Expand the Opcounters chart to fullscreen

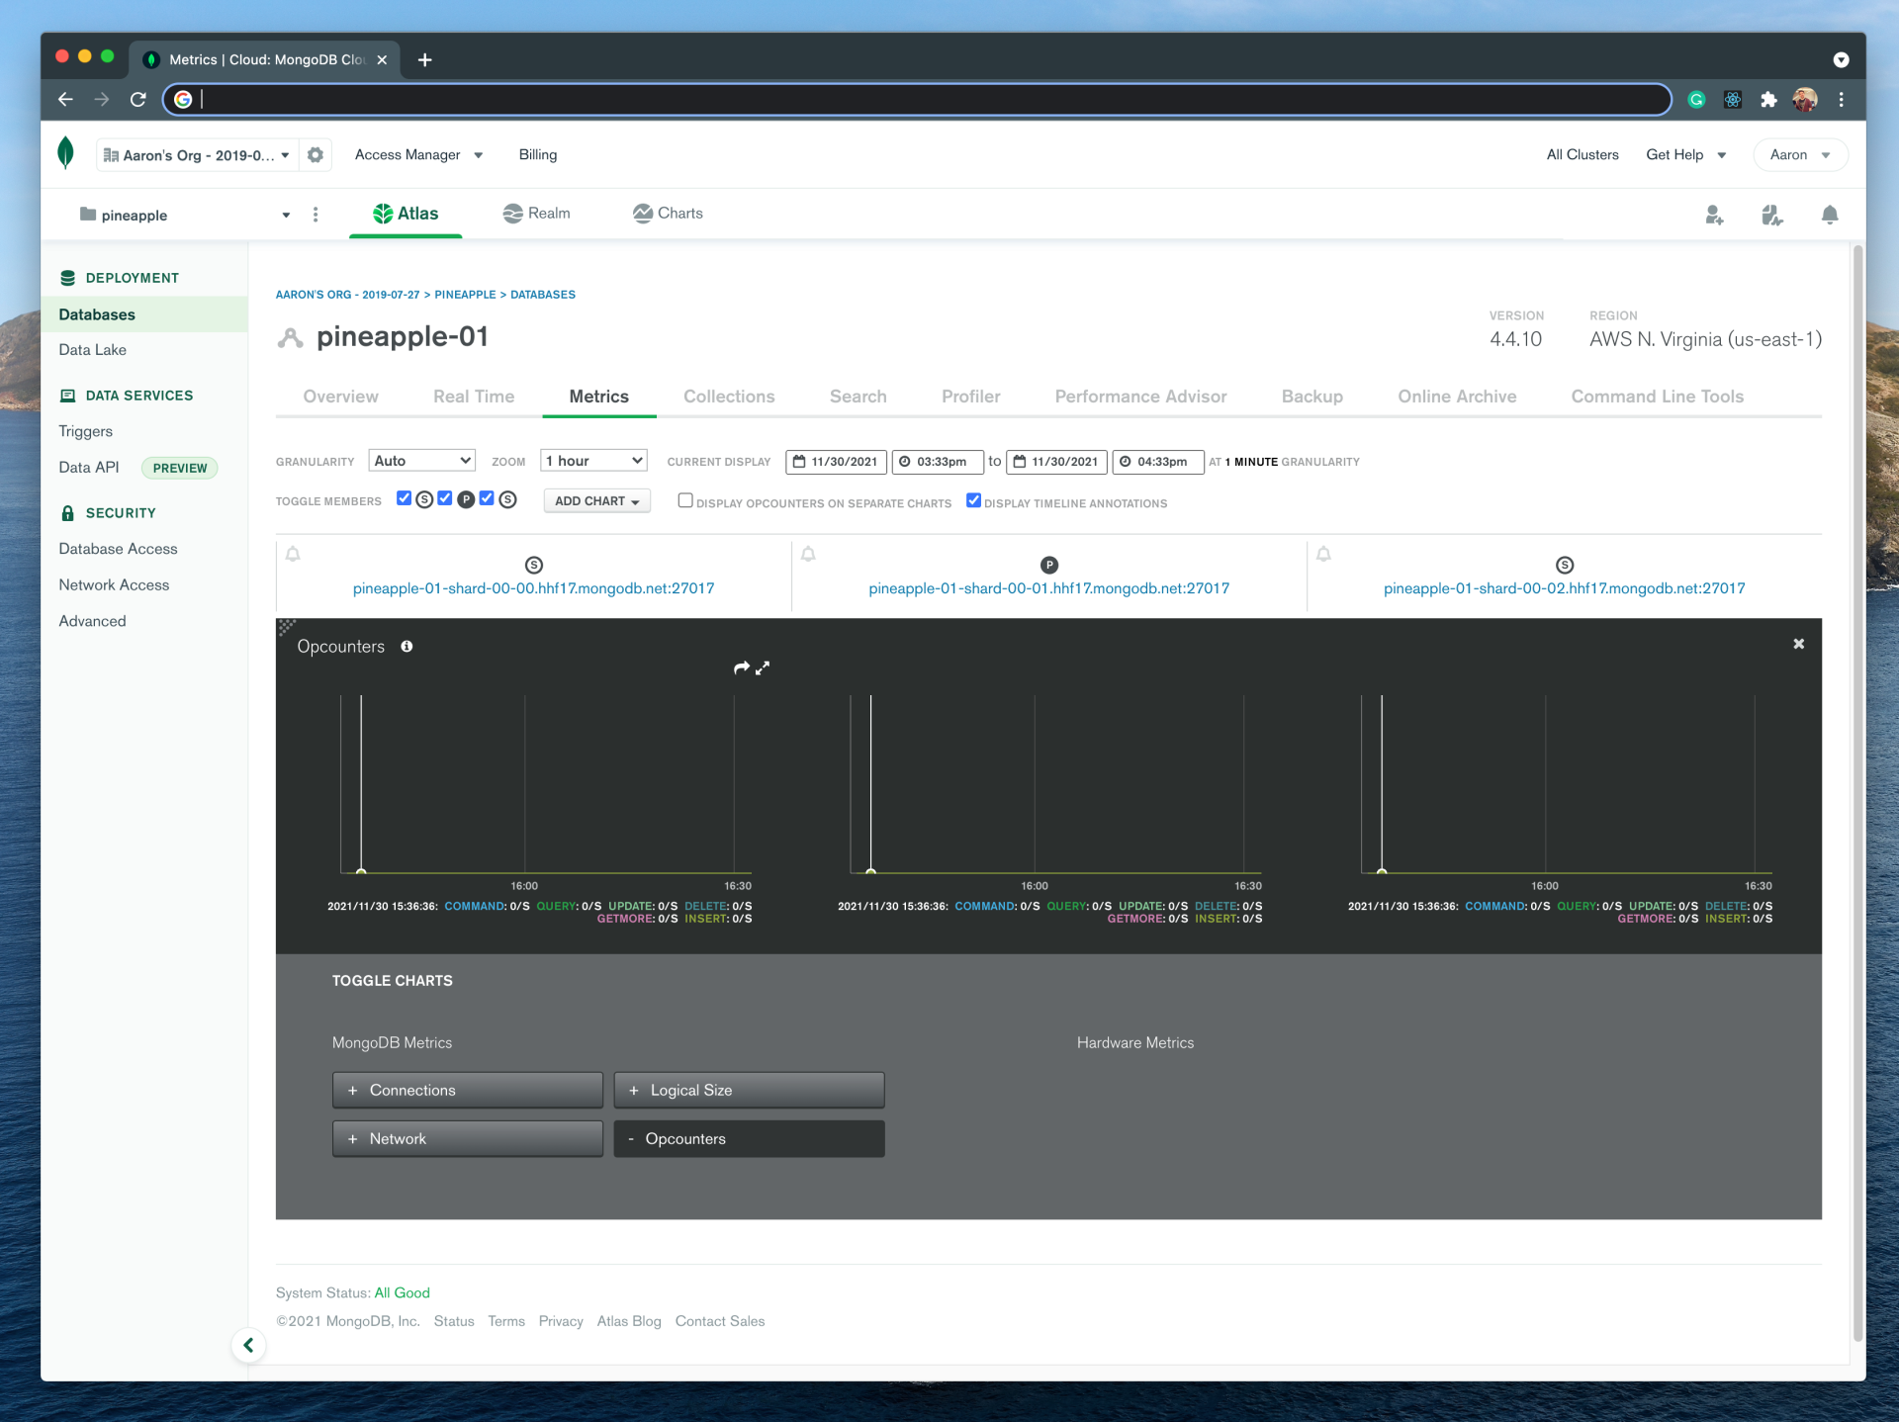763,667
